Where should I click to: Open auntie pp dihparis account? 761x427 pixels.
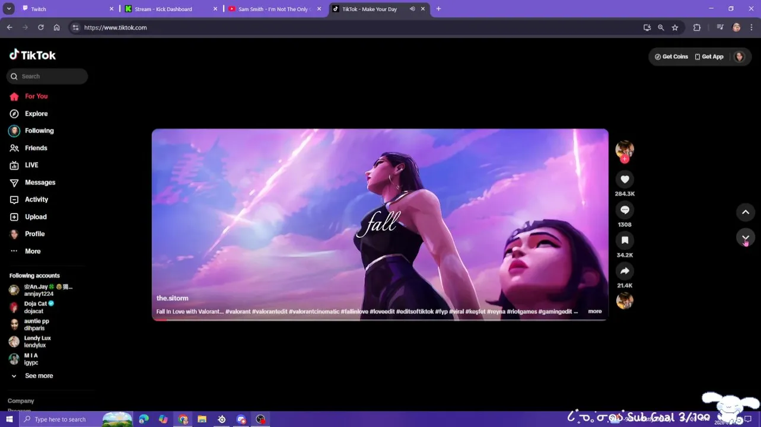(30, 324)
